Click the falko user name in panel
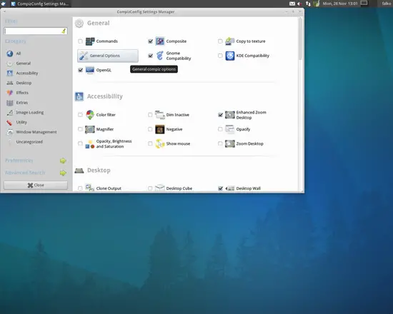393x314 pixels. click(386, 4)
